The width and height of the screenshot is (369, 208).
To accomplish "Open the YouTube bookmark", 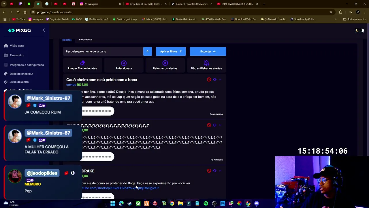I will (x=19, y=19).
